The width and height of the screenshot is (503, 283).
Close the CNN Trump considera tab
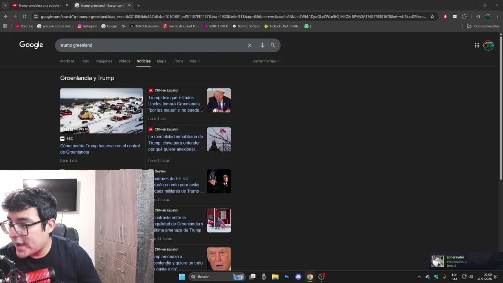coord(67,6)
